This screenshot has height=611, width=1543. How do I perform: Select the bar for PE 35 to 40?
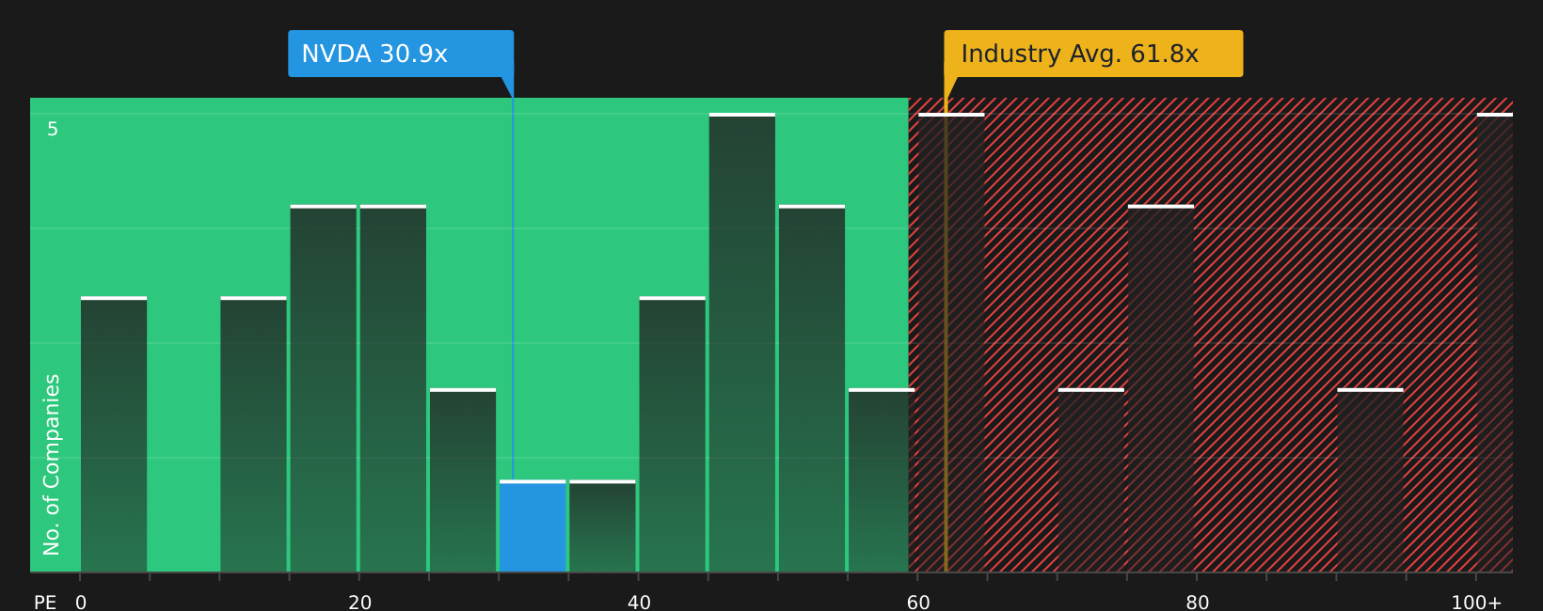(602, 526)
